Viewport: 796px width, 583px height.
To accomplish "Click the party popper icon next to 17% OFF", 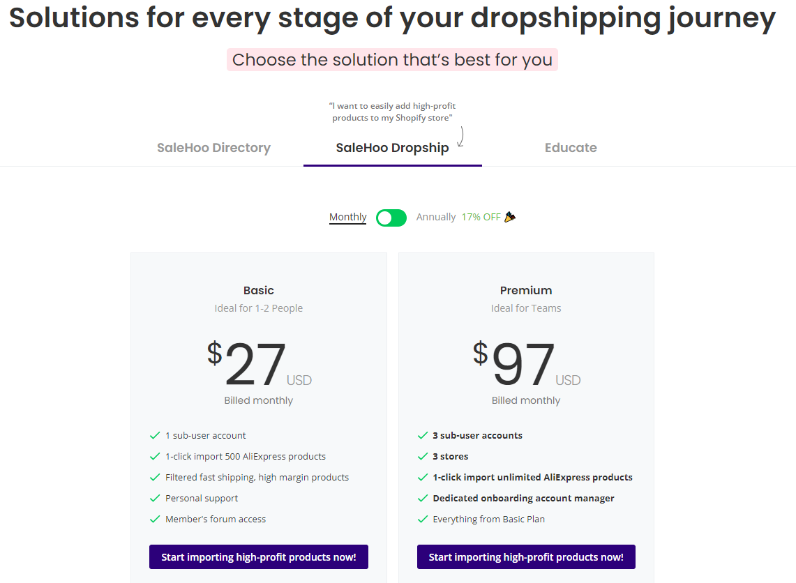I will 510,217.
